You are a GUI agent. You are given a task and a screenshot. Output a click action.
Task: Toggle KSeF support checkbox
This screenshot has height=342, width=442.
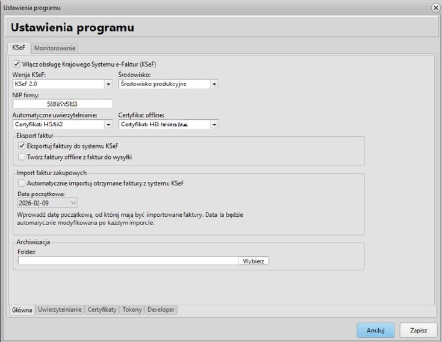[16, 63]
